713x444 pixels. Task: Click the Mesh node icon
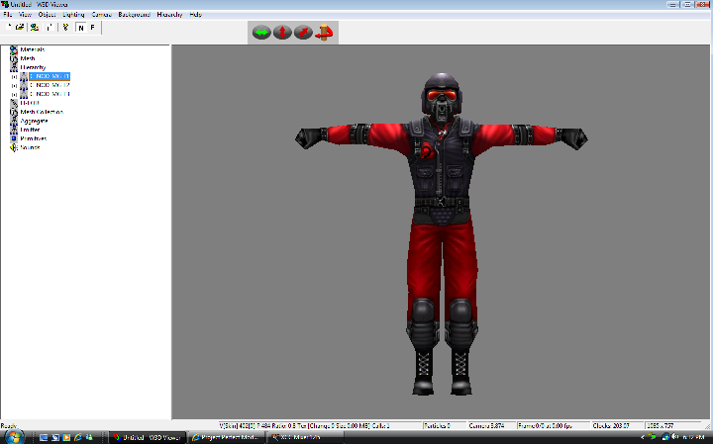[14, 58]
